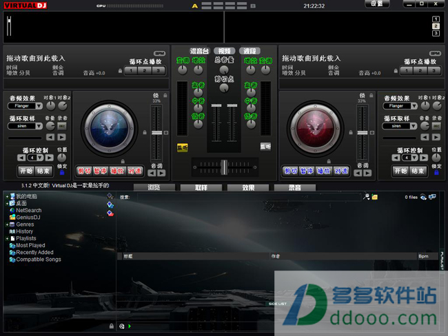Click left deck 开始 loop-in button
Screen dimensions: 448x336
pos(26,171)
